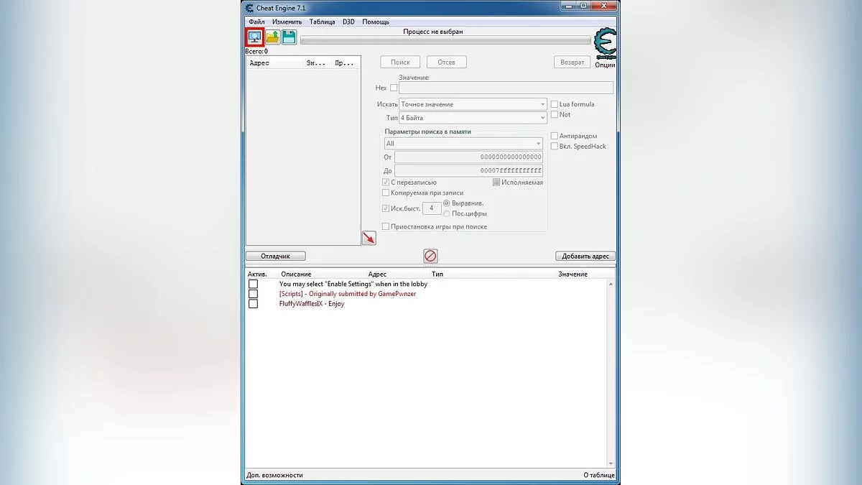This screenshot has width=862, height=485.
Task: Click the От start address field
Action: point(468,157)
